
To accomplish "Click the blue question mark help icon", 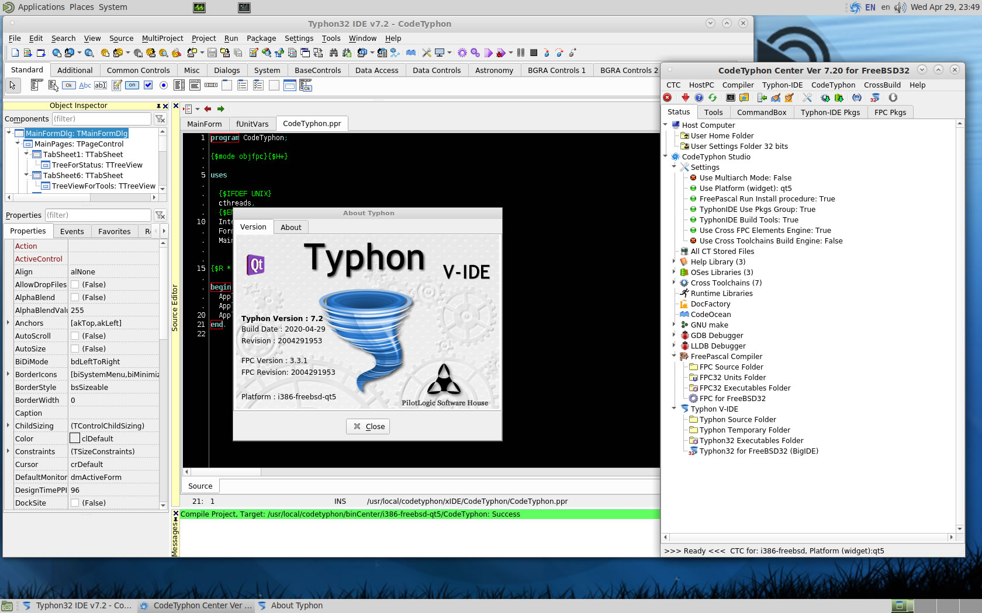I will coord(699,98).
